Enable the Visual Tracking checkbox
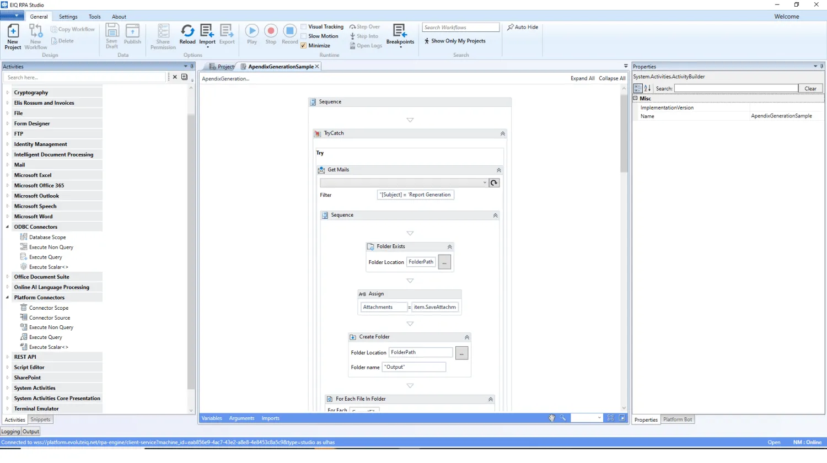Image resolution: width=827 pixels, height=463 pixels. (304, 27)
